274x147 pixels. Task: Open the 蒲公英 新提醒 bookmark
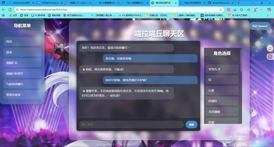pos(103,15)
